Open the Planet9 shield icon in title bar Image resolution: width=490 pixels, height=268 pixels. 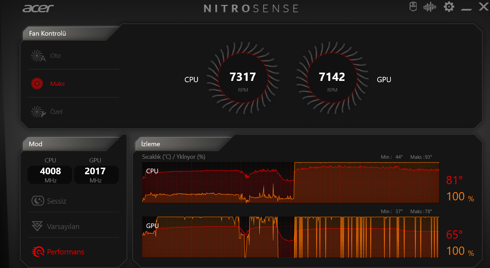[x=413, y=7]
